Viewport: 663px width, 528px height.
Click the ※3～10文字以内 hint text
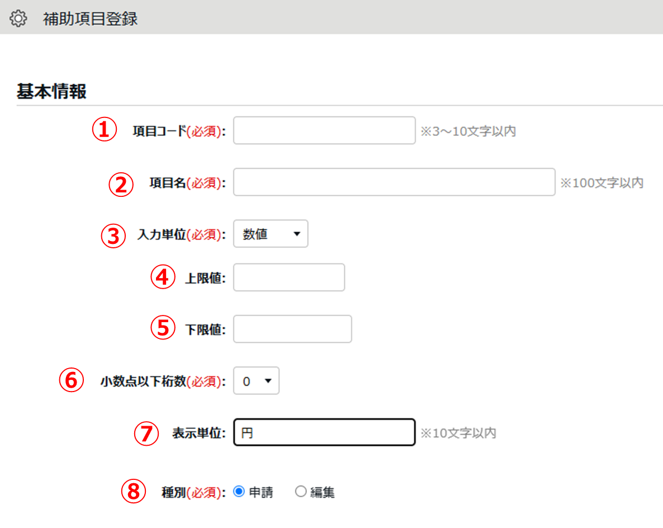[x=468, y=131]
